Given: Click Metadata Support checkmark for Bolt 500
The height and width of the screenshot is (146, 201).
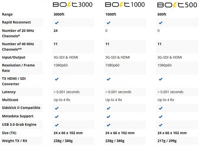Looking at the screenshot, I should click(x=160, y=117).
